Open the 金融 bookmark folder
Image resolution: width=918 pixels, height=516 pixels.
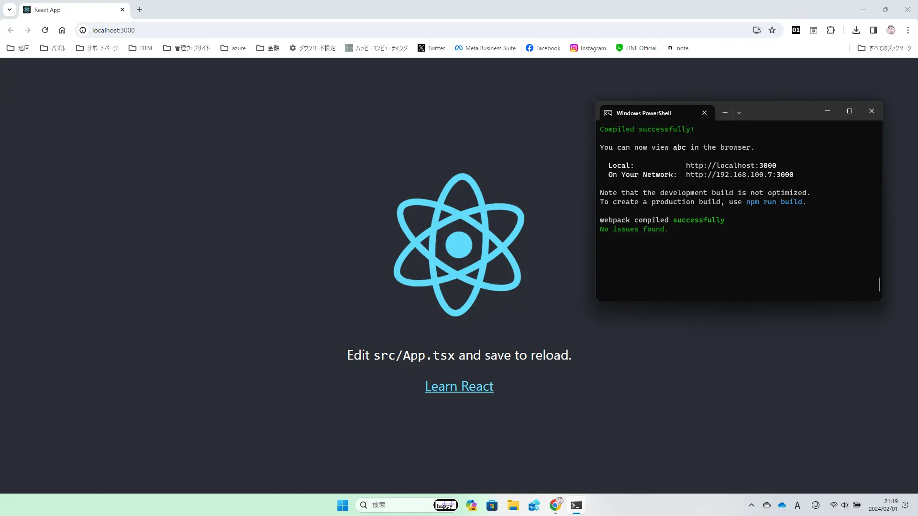(x=267, y=48)
